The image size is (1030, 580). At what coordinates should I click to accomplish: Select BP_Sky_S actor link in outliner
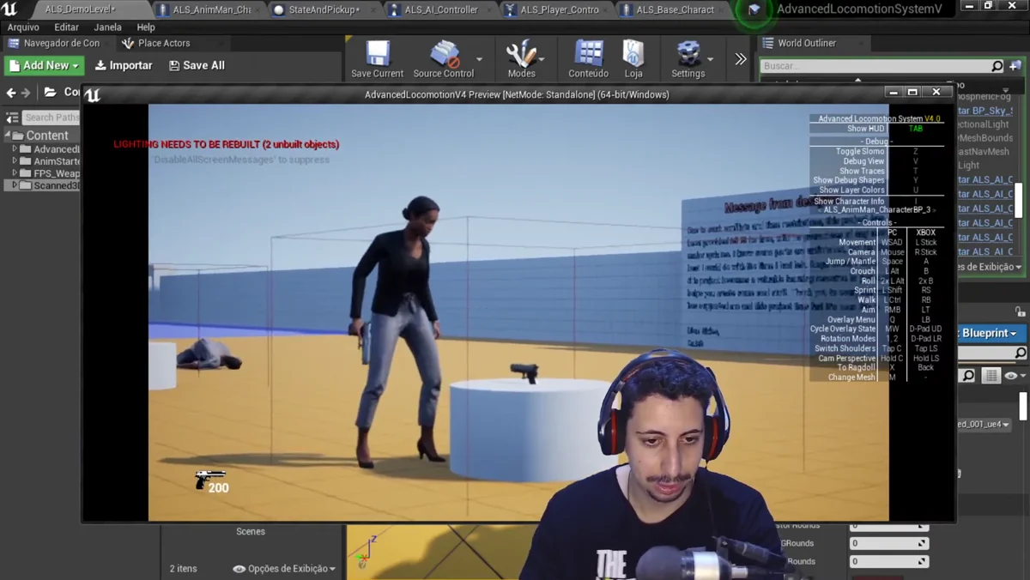(985, 111)
